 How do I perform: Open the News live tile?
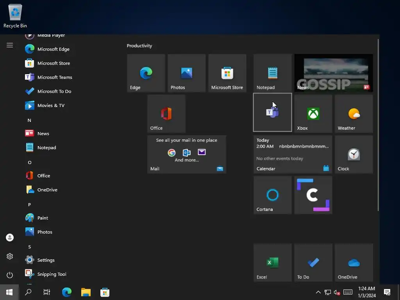tap(334, 73)
